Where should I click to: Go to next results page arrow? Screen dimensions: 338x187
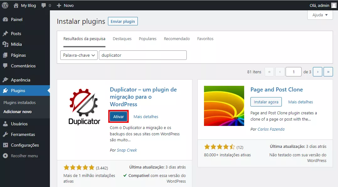[318, 72]
